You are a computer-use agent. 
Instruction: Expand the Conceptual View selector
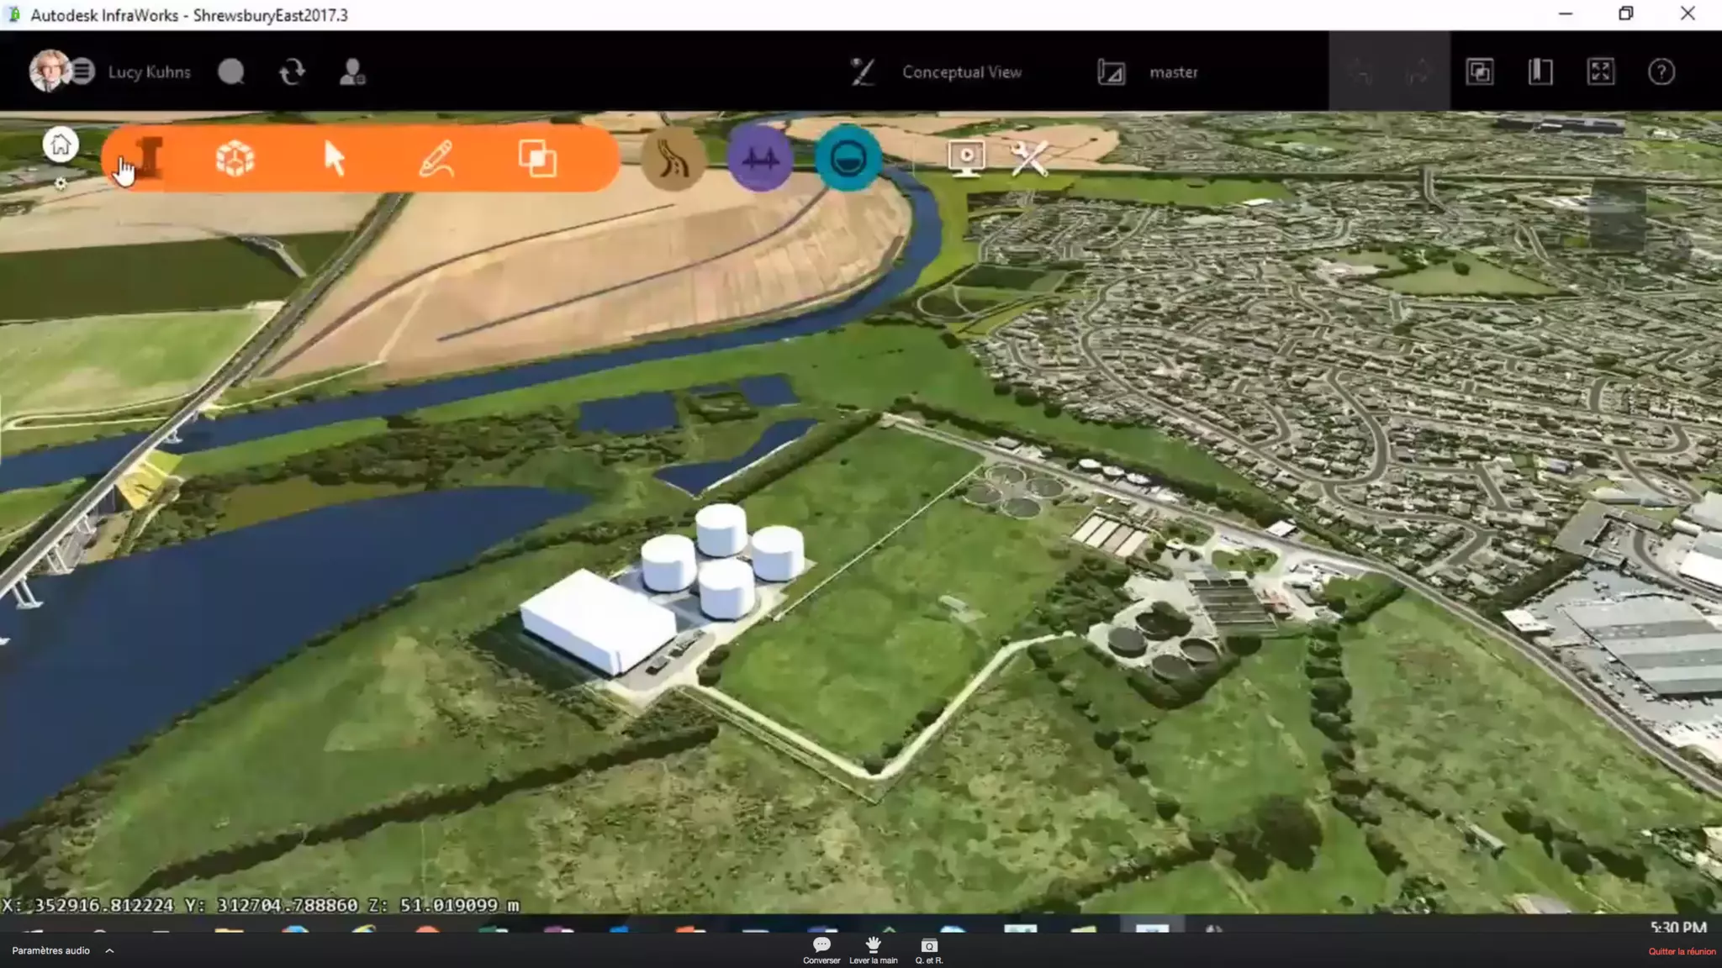[961, 72]
